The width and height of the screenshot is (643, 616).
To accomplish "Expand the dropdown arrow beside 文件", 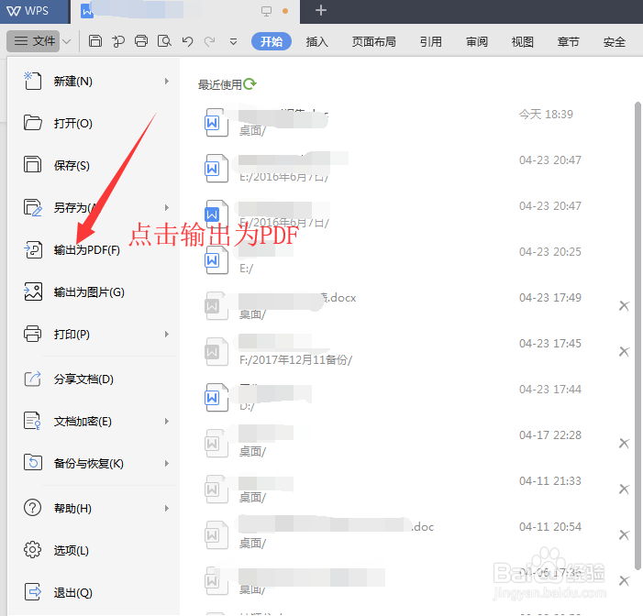I will [67, 41].
